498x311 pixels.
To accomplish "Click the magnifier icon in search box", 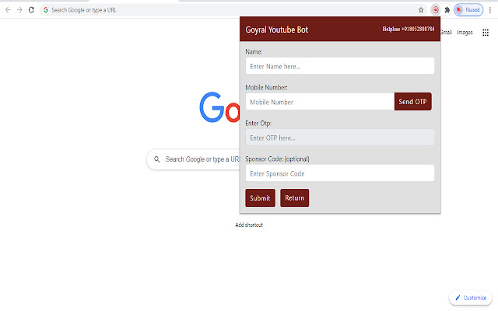I will coord(157,159).
